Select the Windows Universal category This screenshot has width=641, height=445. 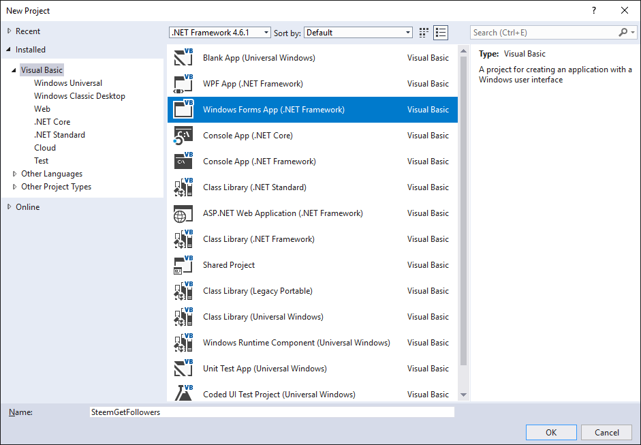pyautogui.click(x=68, y=83)
